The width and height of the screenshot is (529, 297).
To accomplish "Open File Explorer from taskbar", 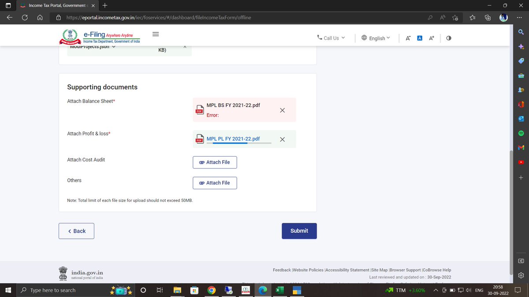I will pos(177,290).
